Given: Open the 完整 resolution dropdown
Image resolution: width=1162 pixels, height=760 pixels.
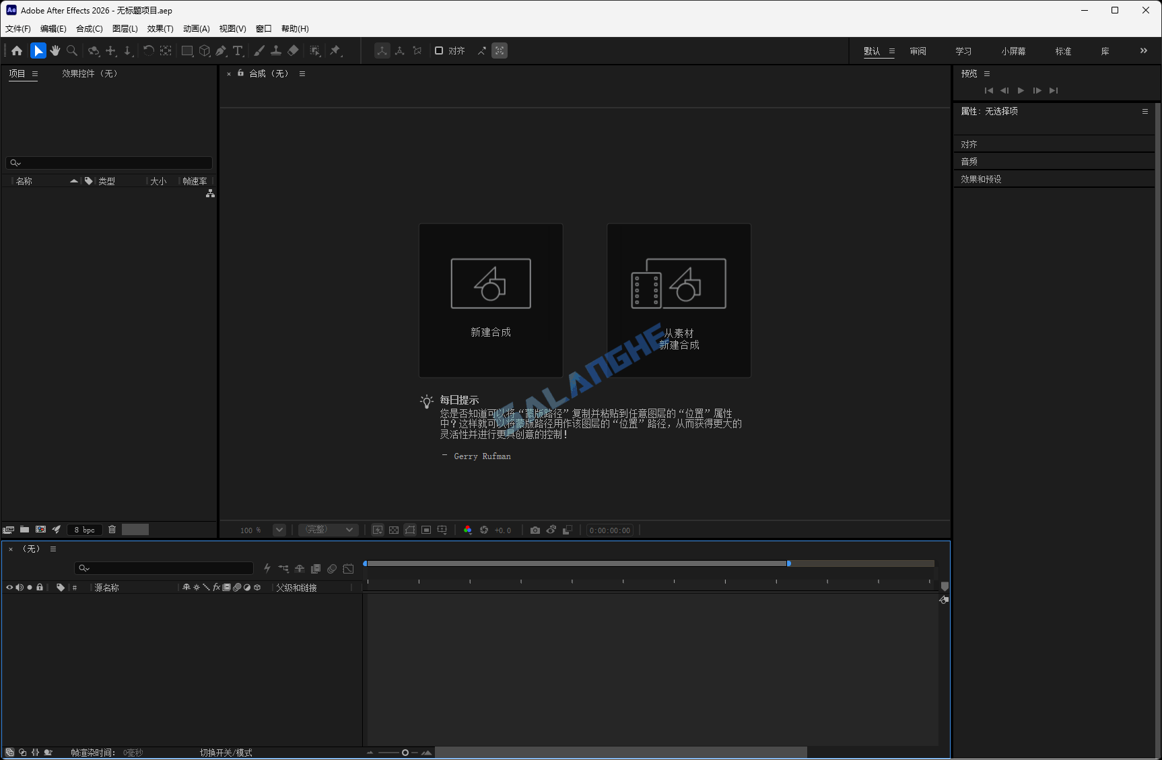Looking at the screenshot, I should [329, 530].
